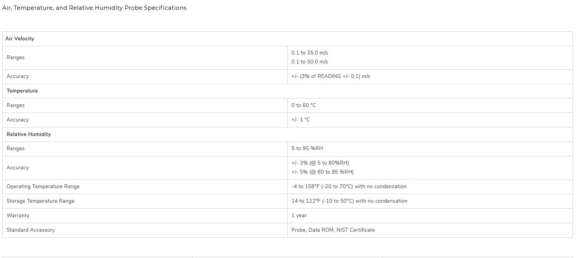Select the 3% of READING accuracy value
The width and height of the screenshot is (576, 258).
pos(331,76)
